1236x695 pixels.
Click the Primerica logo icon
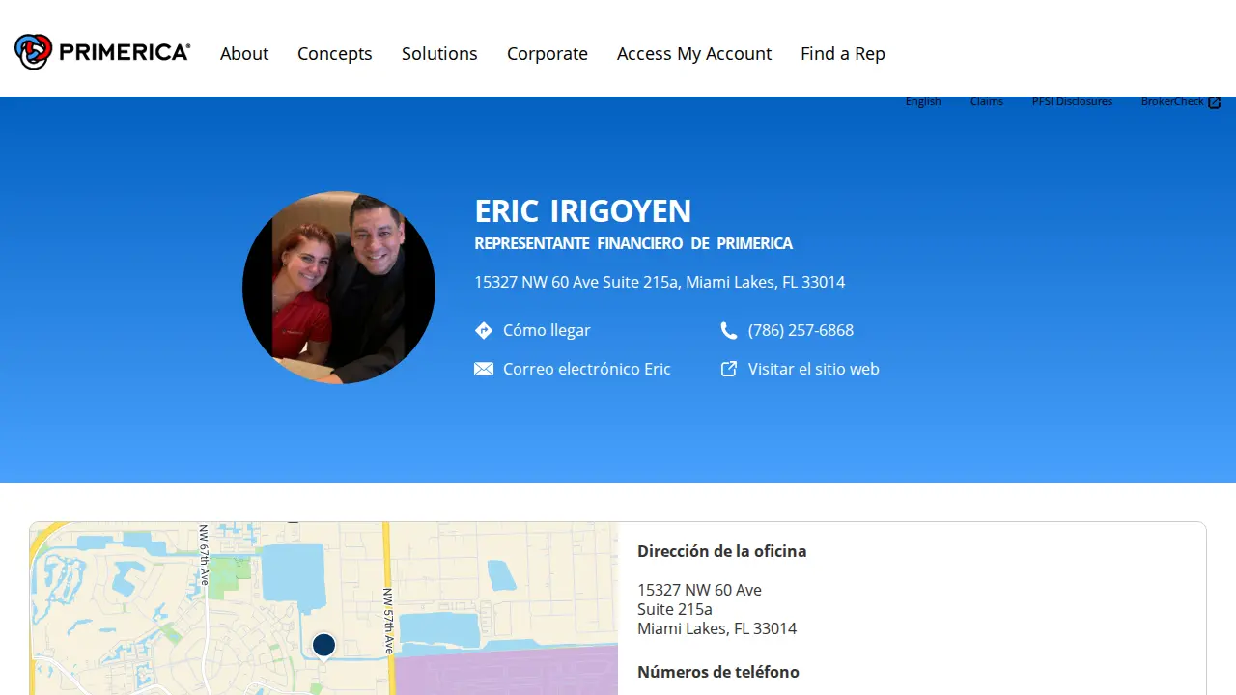pos(33,52)
